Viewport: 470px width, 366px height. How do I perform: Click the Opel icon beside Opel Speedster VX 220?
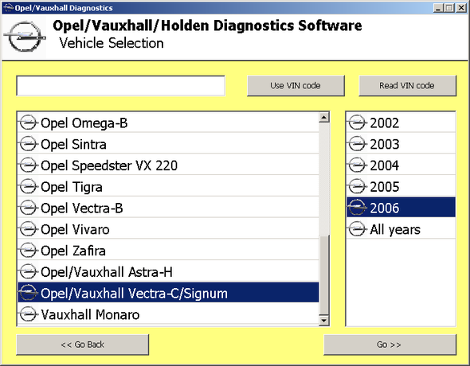[28, 165]
